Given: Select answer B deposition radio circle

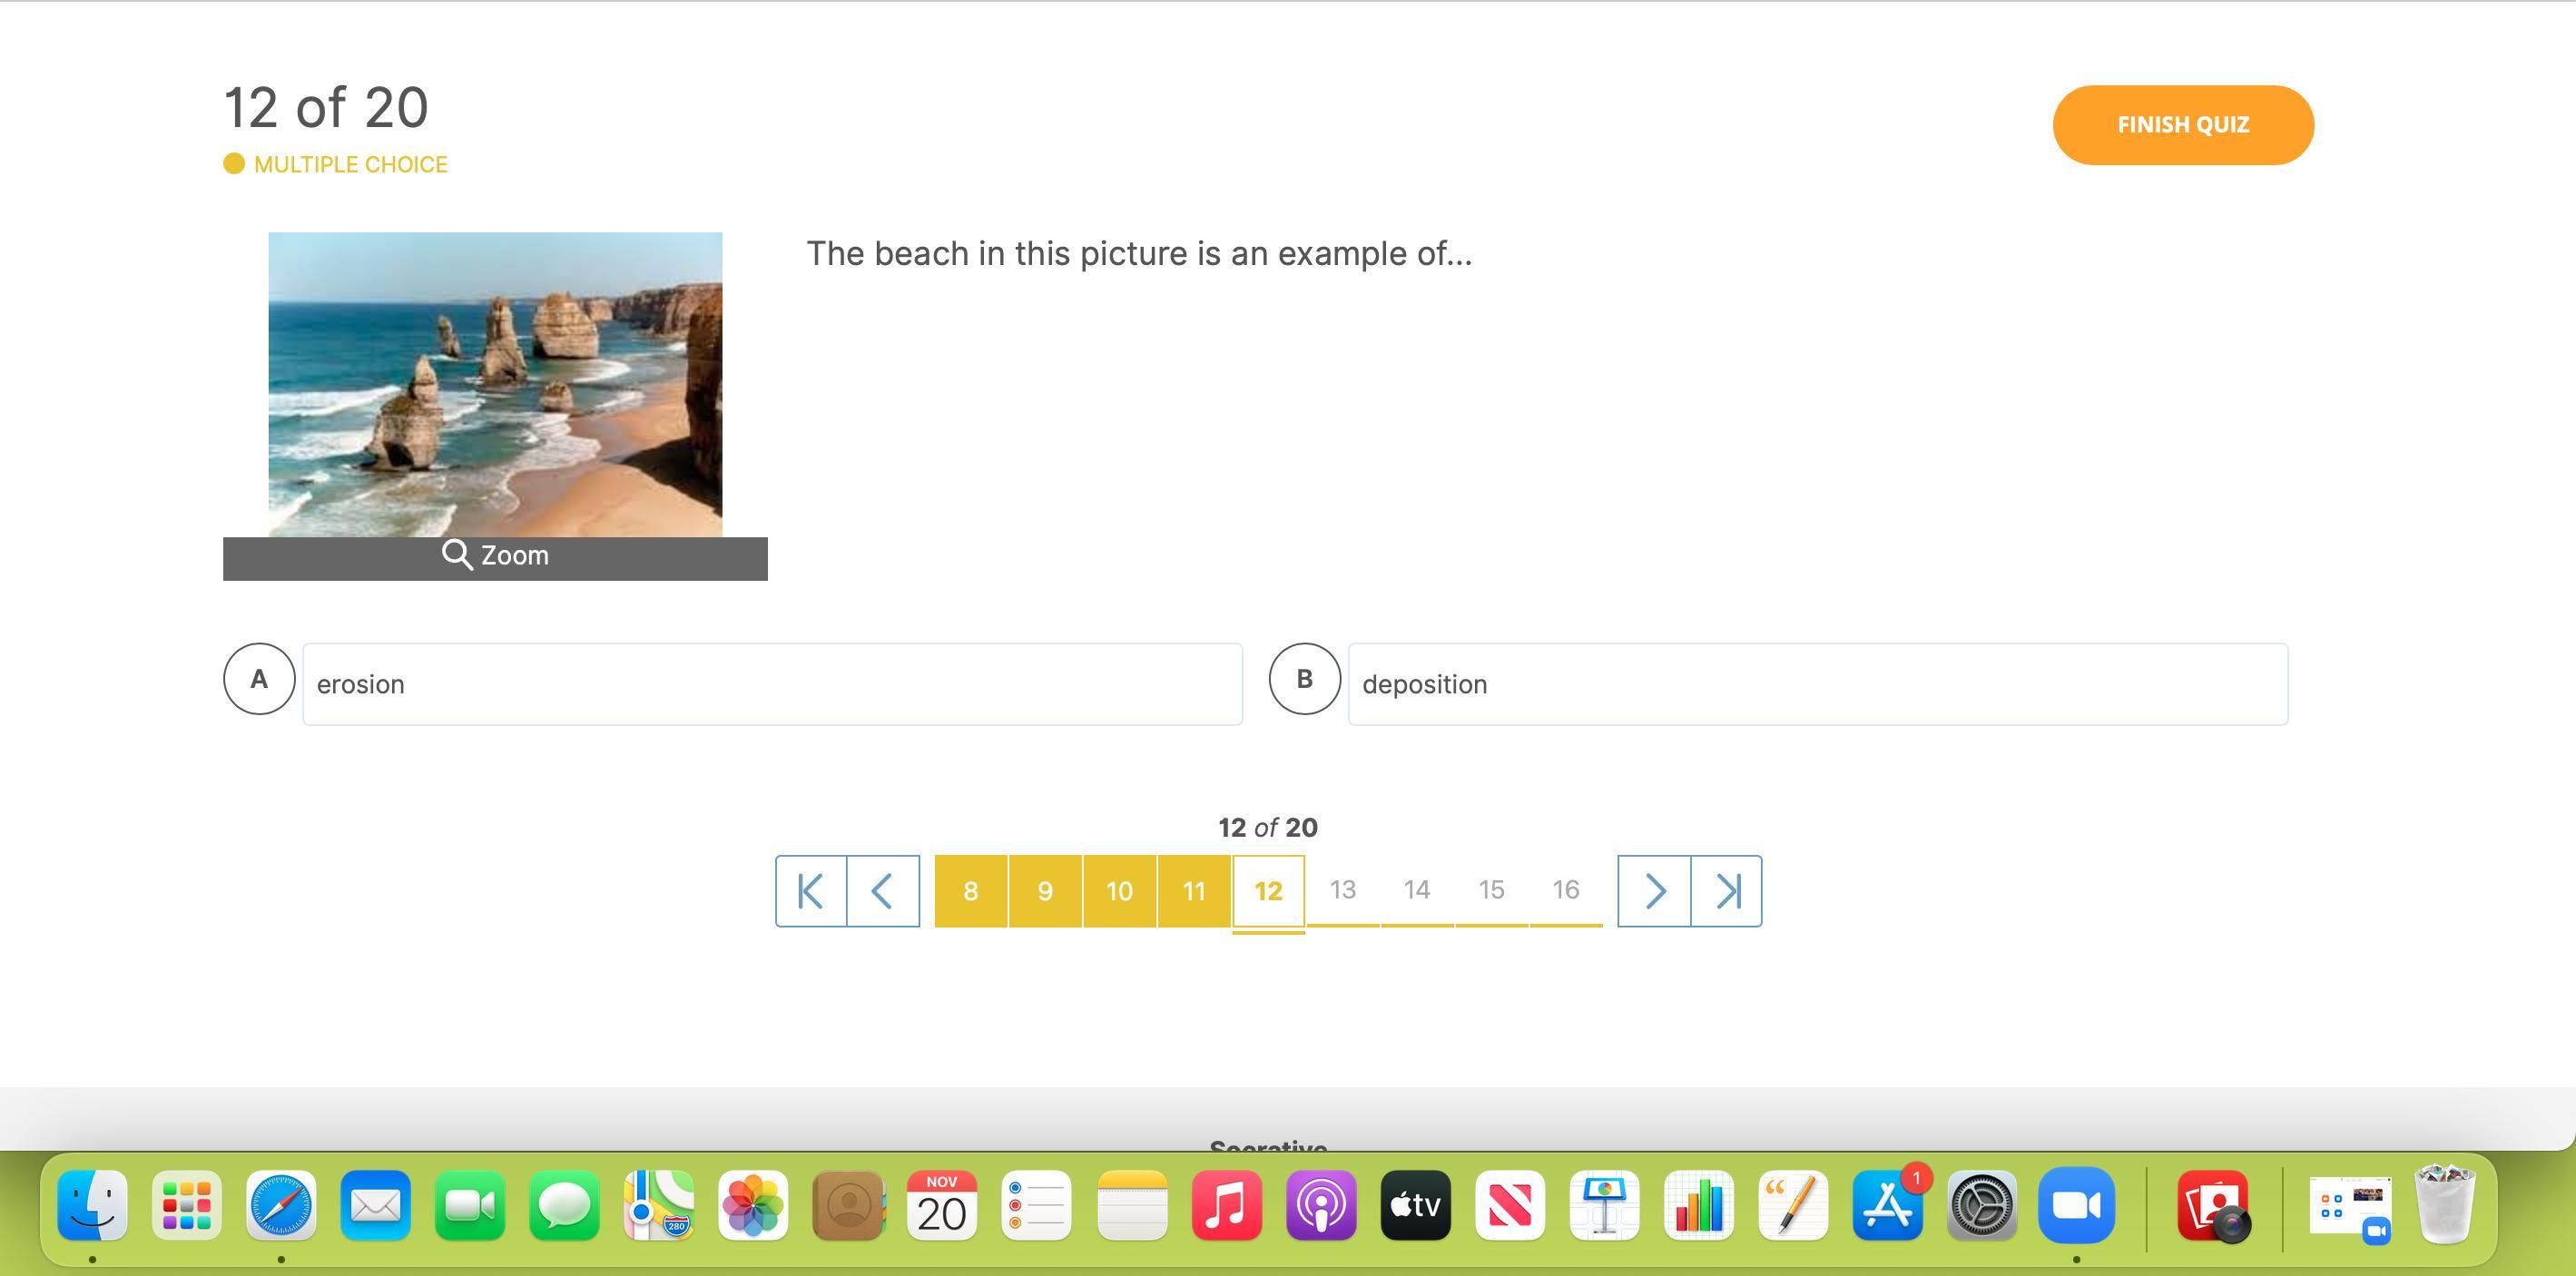Looking at the screenshot, I should coord(1304,679).
